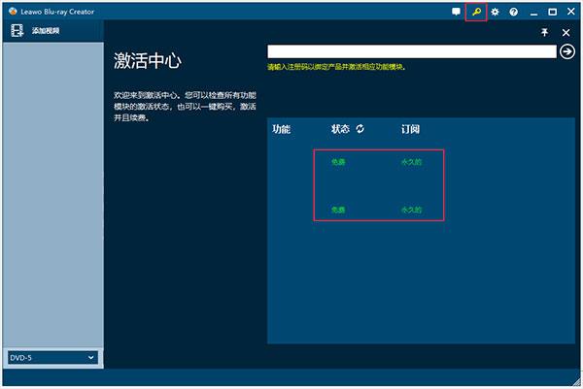Open the activation center key icon
The height and width of the screenshot is (389, 583).
[x=476, y=12]
